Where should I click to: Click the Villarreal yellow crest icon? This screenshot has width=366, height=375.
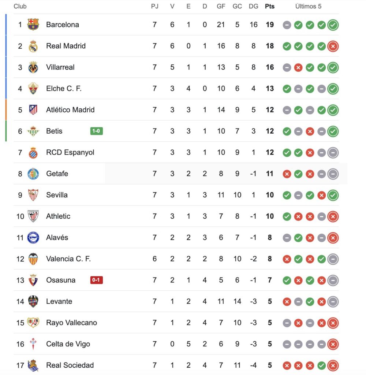[x=33, y=67]
